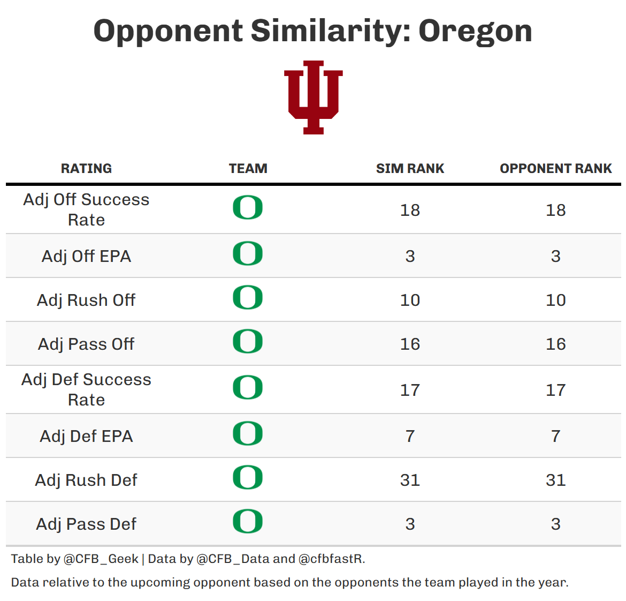626x601 pixels.
Task: Click the Opponent Similarity: Oregon title
Action: point(313,31)
